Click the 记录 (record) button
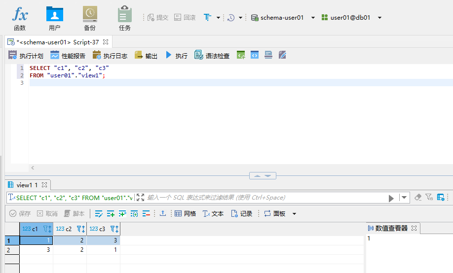The width and height of the screenshot is (453, 273). [242, 213]
